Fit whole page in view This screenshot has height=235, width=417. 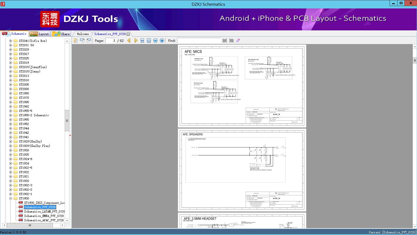tap(149, 40)
